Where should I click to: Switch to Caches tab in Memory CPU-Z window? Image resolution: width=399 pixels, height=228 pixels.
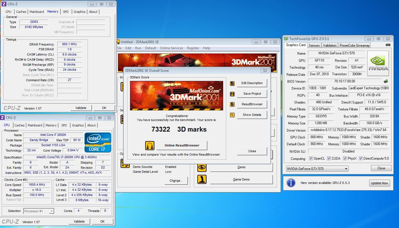21,12
